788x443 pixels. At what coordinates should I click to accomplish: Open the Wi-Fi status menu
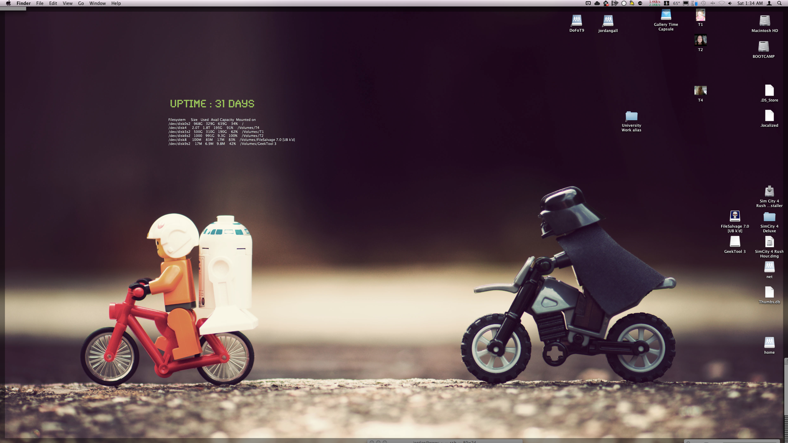tap(722, 3)
